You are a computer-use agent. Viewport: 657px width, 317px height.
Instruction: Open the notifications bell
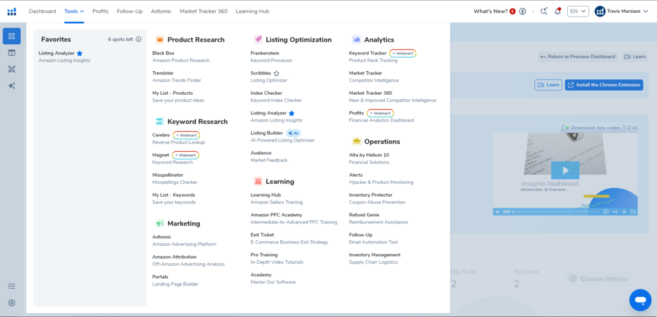(558, 12)
